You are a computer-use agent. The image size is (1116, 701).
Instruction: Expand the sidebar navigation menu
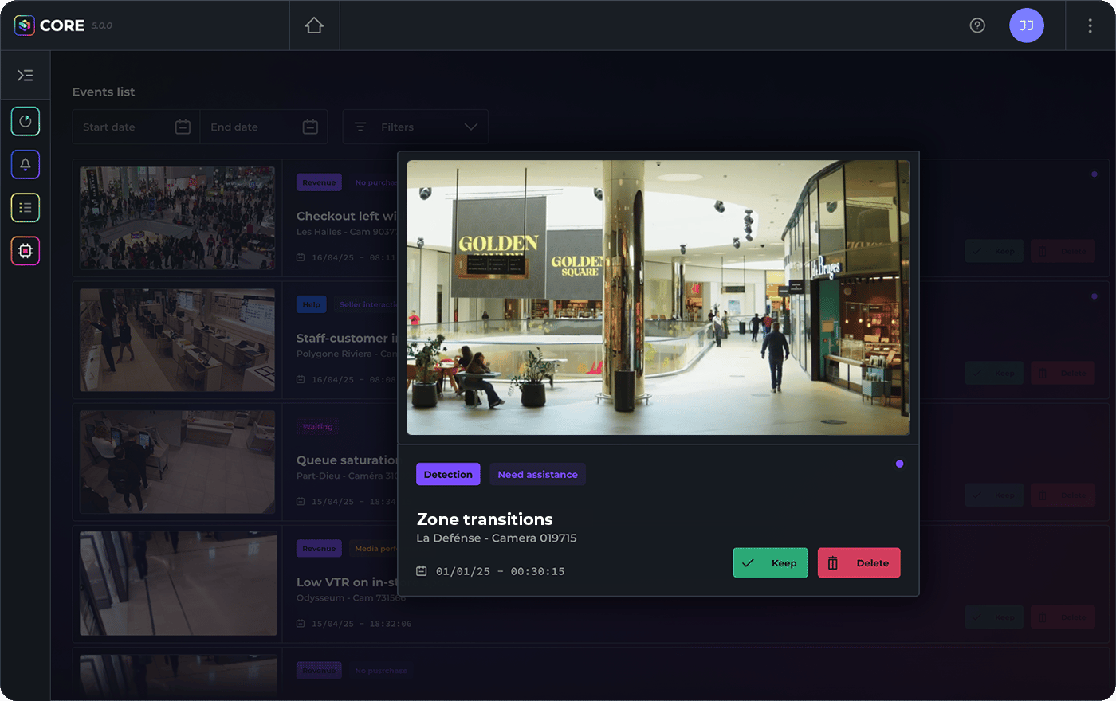click(x=26, y=76)
